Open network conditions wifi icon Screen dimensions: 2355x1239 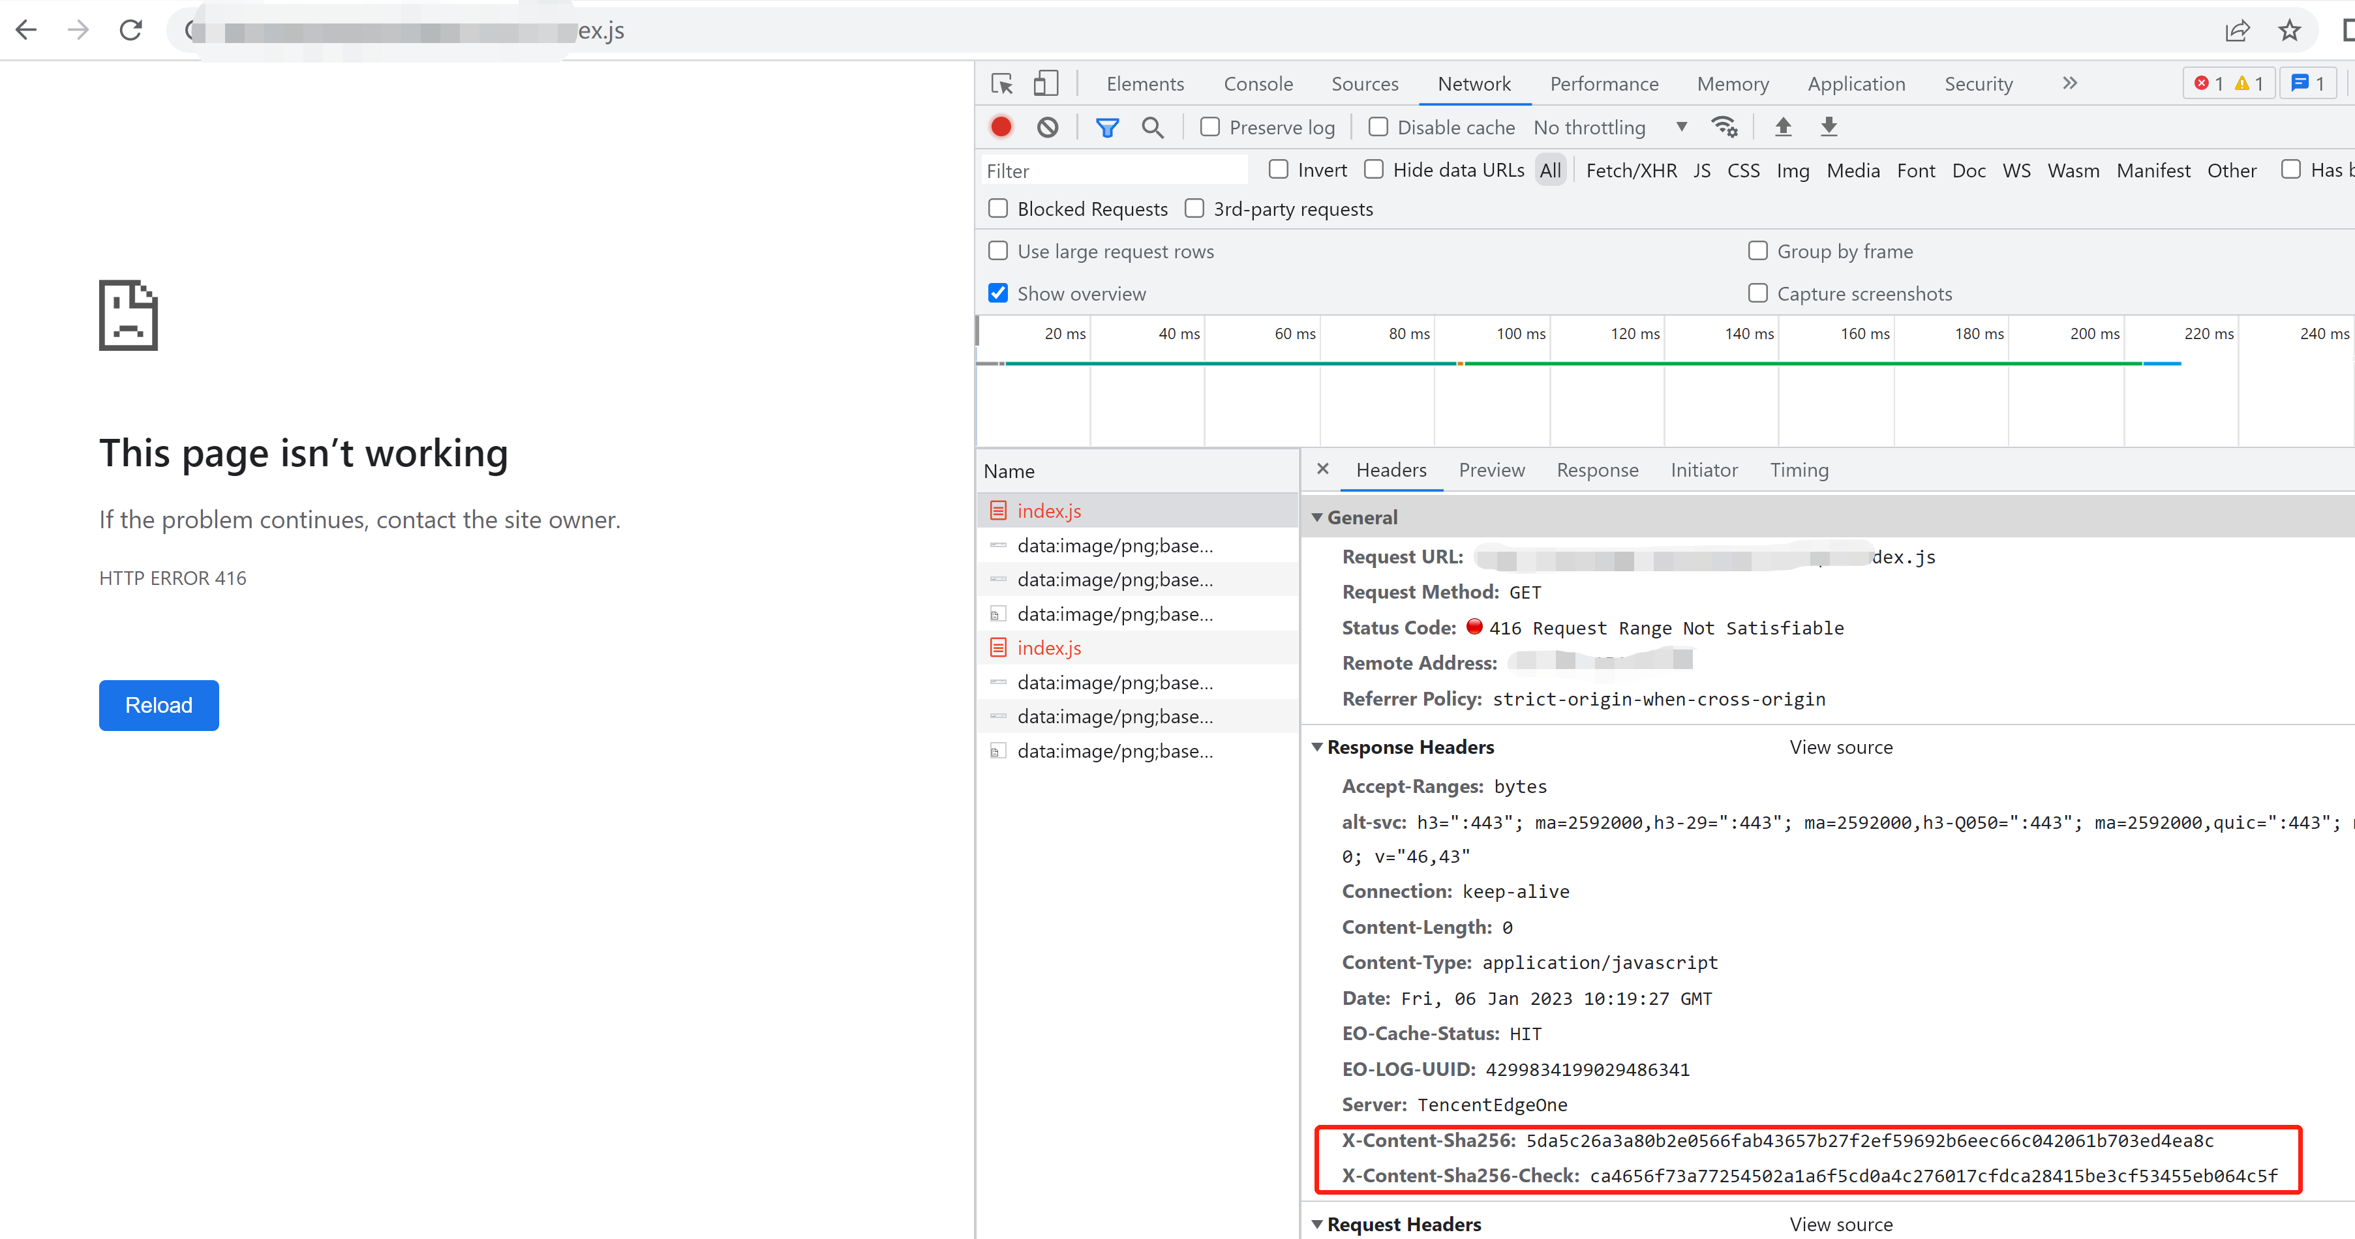[x=1724, y=127]
